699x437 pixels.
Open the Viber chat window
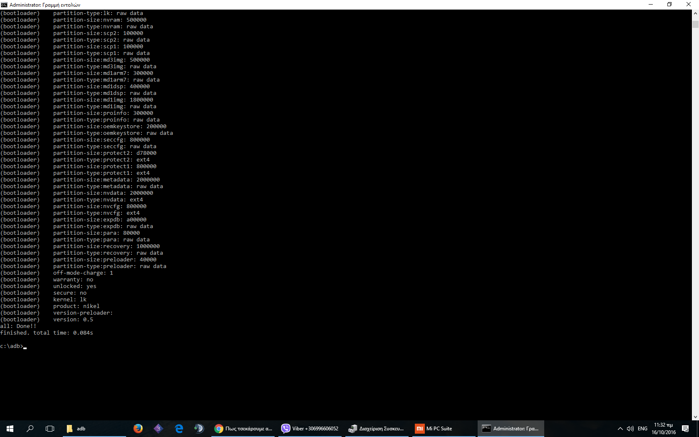(x=310, y=428)
